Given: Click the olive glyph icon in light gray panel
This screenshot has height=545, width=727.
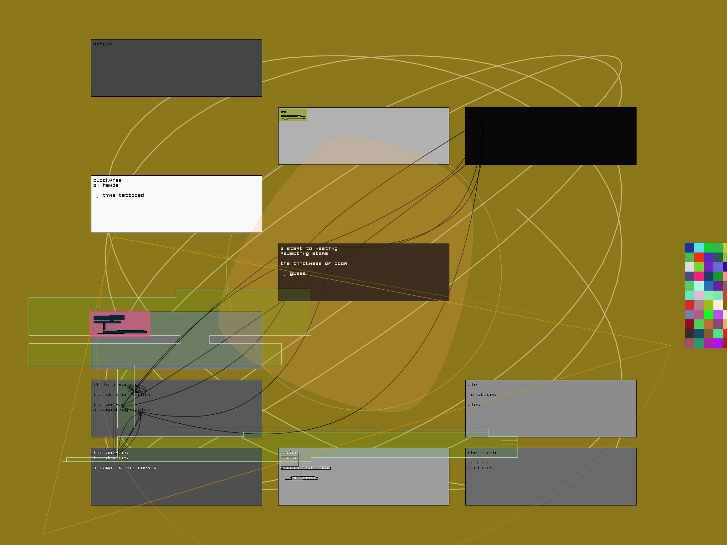Looking at the screenshot, I should pos(293,115).
